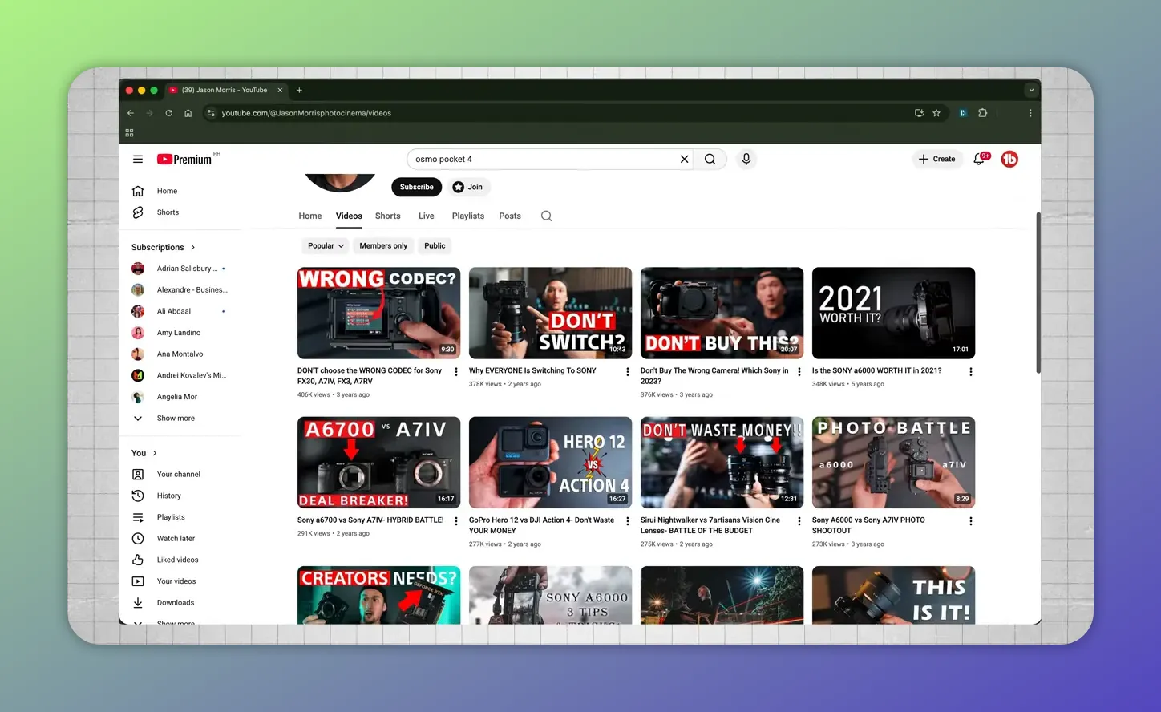Screen dimensions: 1161x712
Task: Select the Jason Morris browser tab
Action: tap(226, 91)
